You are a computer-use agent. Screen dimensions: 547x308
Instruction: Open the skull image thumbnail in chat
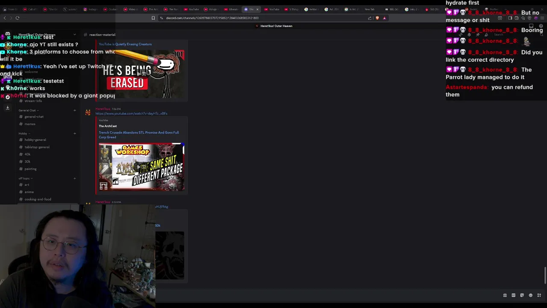tap(170, 255)
